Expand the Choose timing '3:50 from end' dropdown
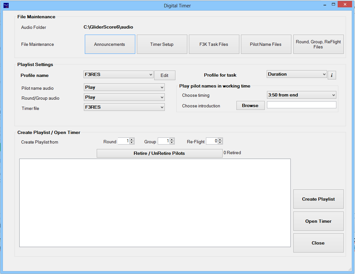 click(302, 95)
